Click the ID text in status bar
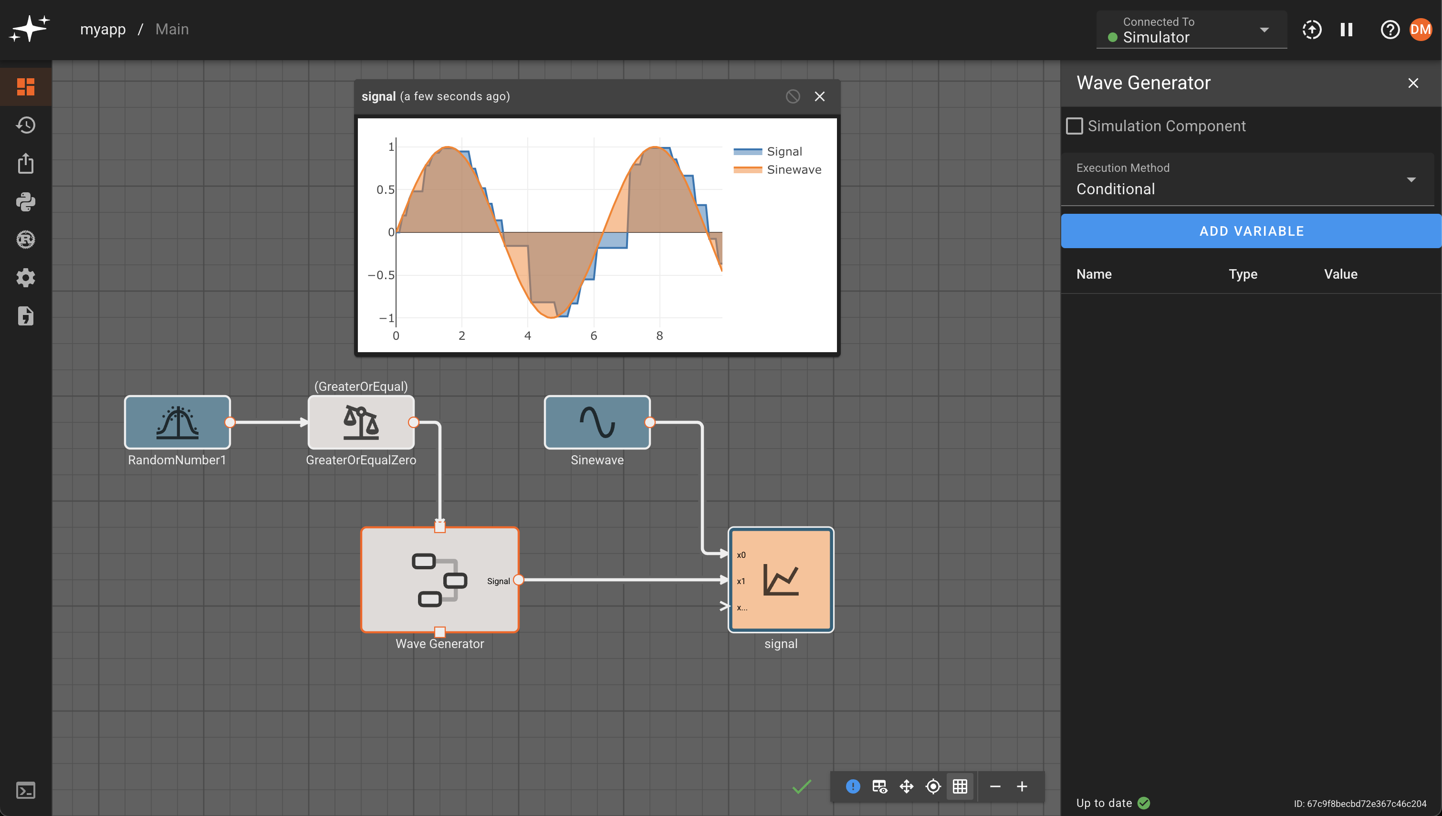This screenshot has width=1442, height=816. coord(1360,804)
